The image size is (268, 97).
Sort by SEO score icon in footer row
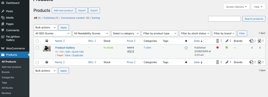(217, 62)
